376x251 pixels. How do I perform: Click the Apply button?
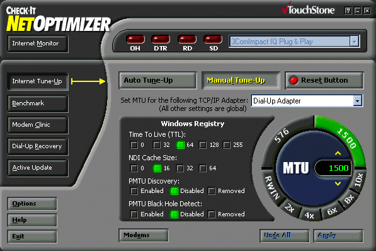[338, 236]
